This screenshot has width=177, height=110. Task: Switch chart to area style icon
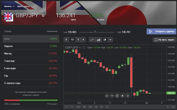(98, 40)
